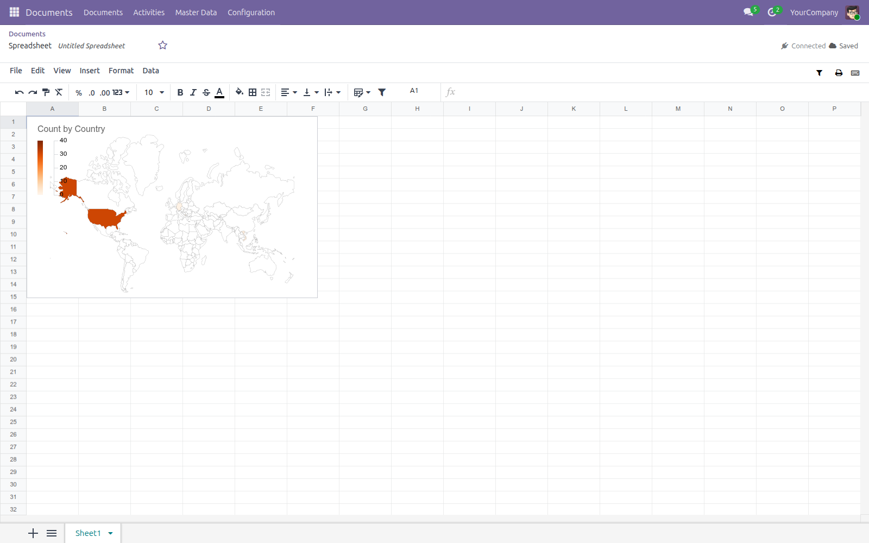869x543 pixels.
Task: Clear formatting from the selection
Action: 59,93
